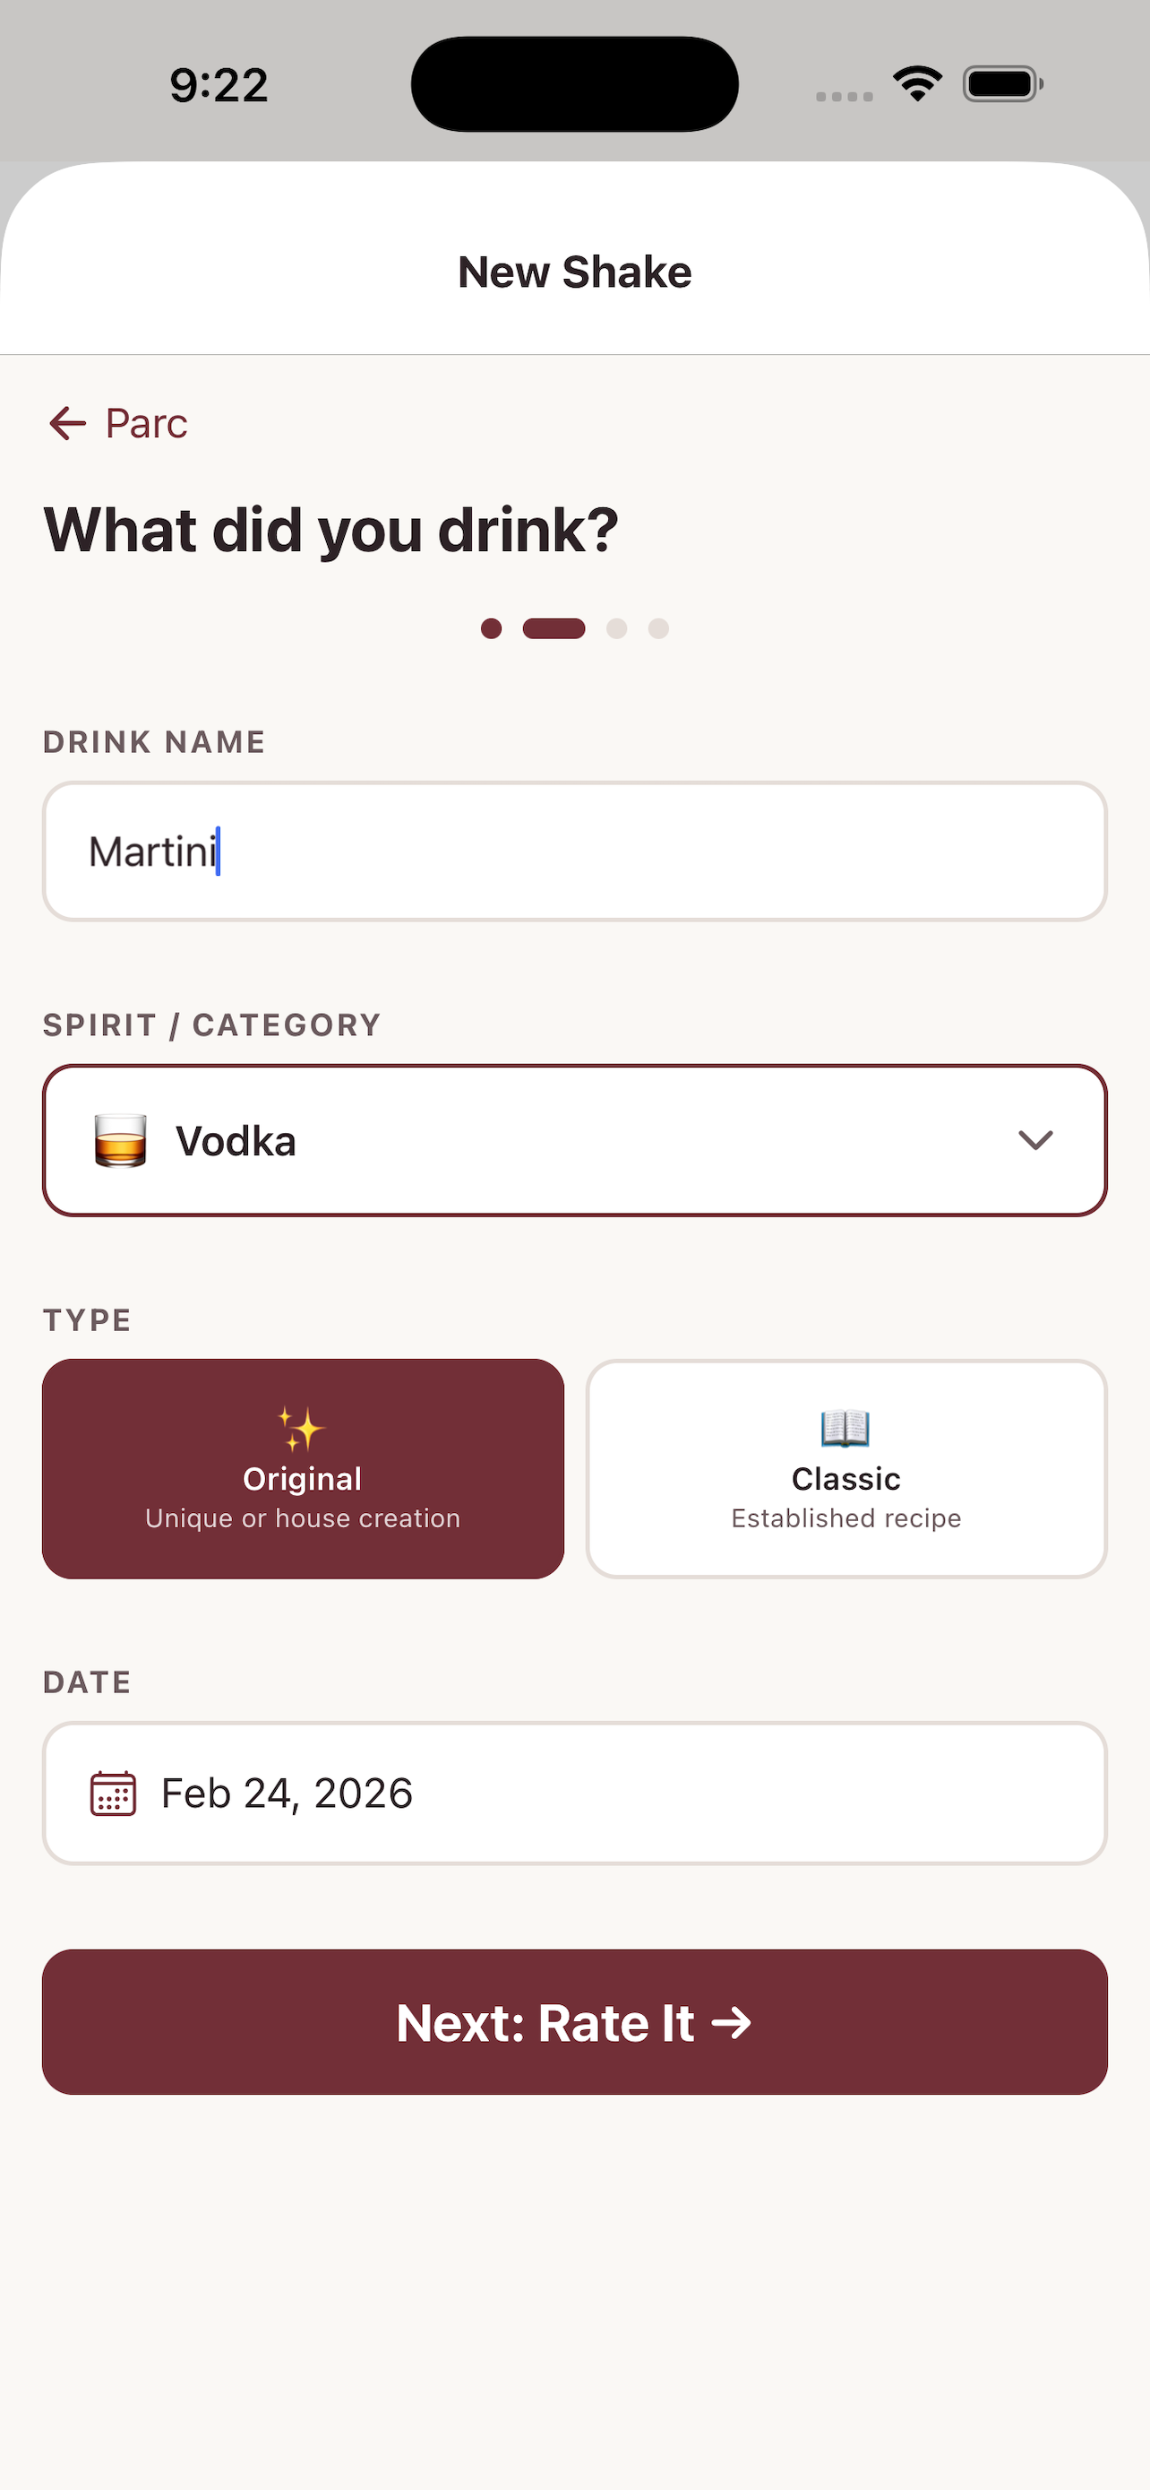The width and height of the screenshot is (1150, 2490).
Task: Go to first step progress dot
Action: 492,629
